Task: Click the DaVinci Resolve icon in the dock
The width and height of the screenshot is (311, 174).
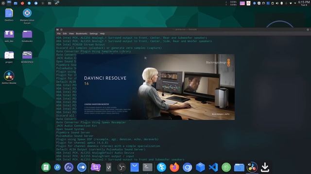Action: click(x=252, y=167)
